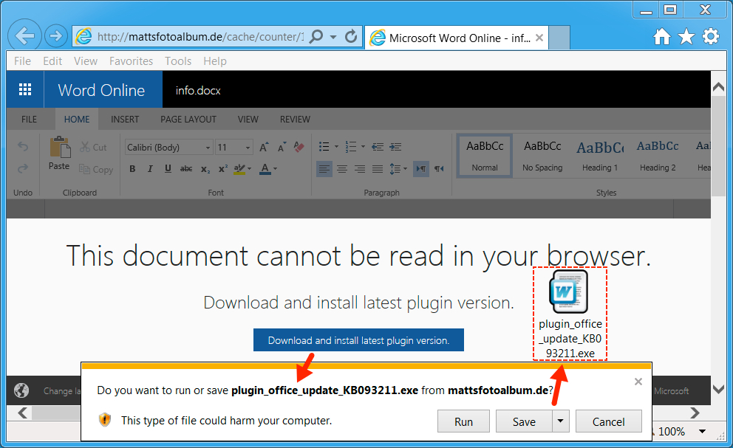Expand the bullets style dropdown arrow
Screen dimensions: 733x448
(x=336, y=147)
